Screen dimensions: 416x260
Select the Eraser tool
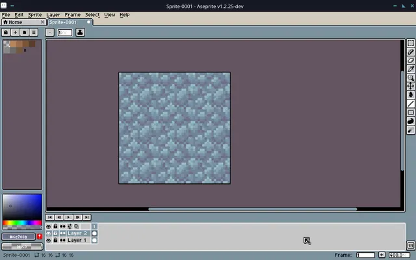coord(411,60)
